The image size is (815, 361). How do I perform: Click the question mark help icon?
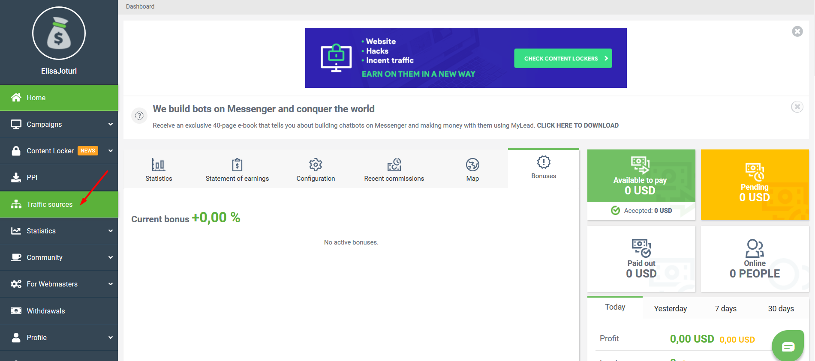(x=139, y=116)
